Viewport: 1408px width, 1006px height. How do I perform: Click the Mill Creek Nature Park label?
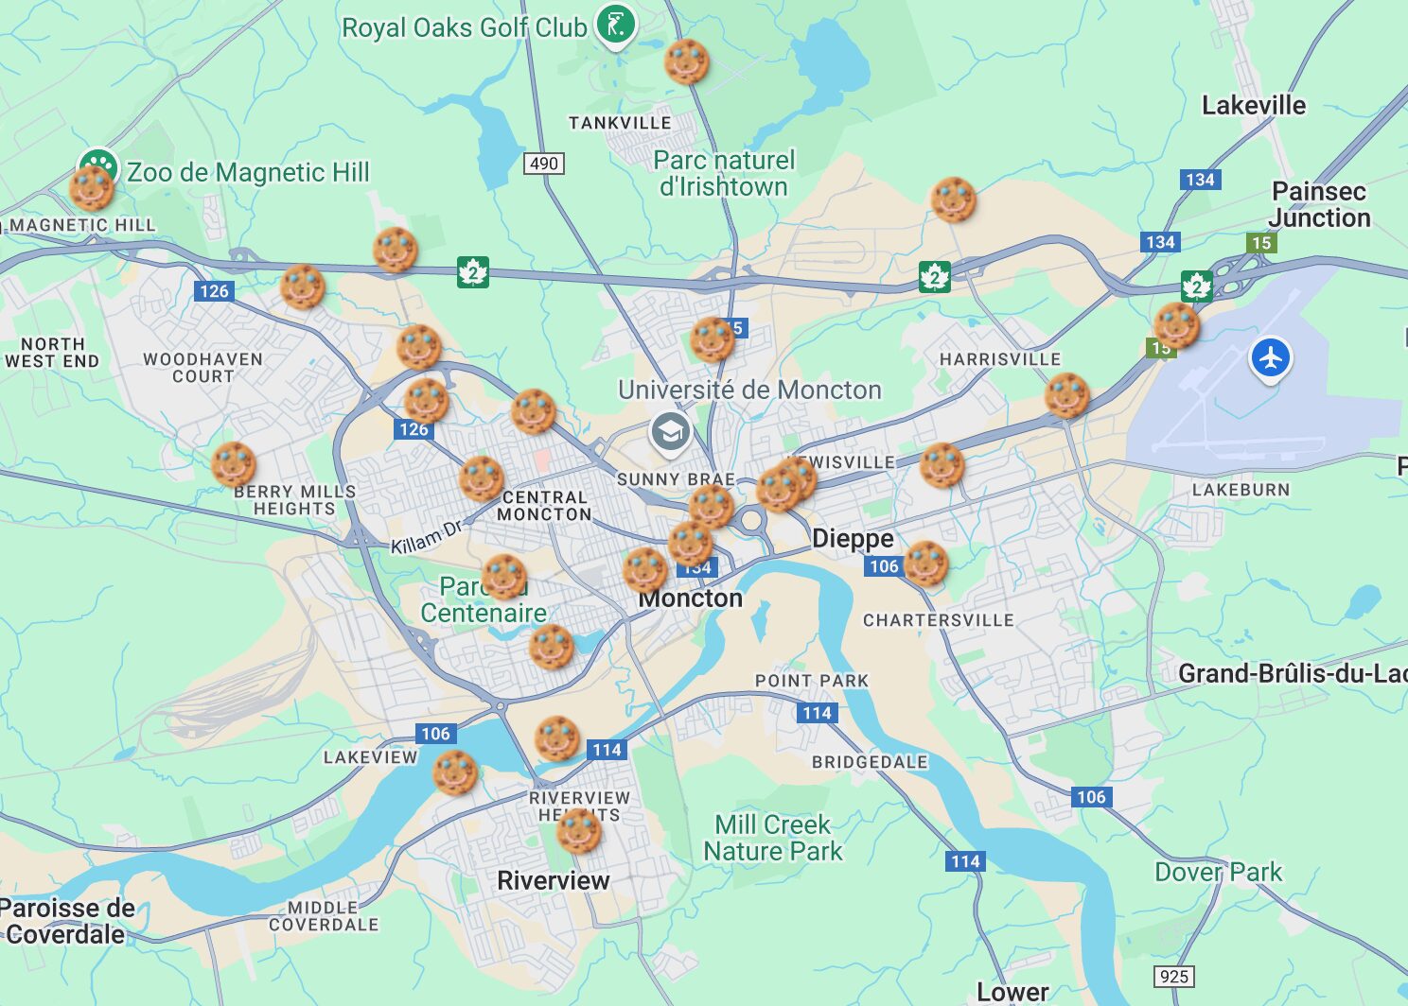coord(773,838)
